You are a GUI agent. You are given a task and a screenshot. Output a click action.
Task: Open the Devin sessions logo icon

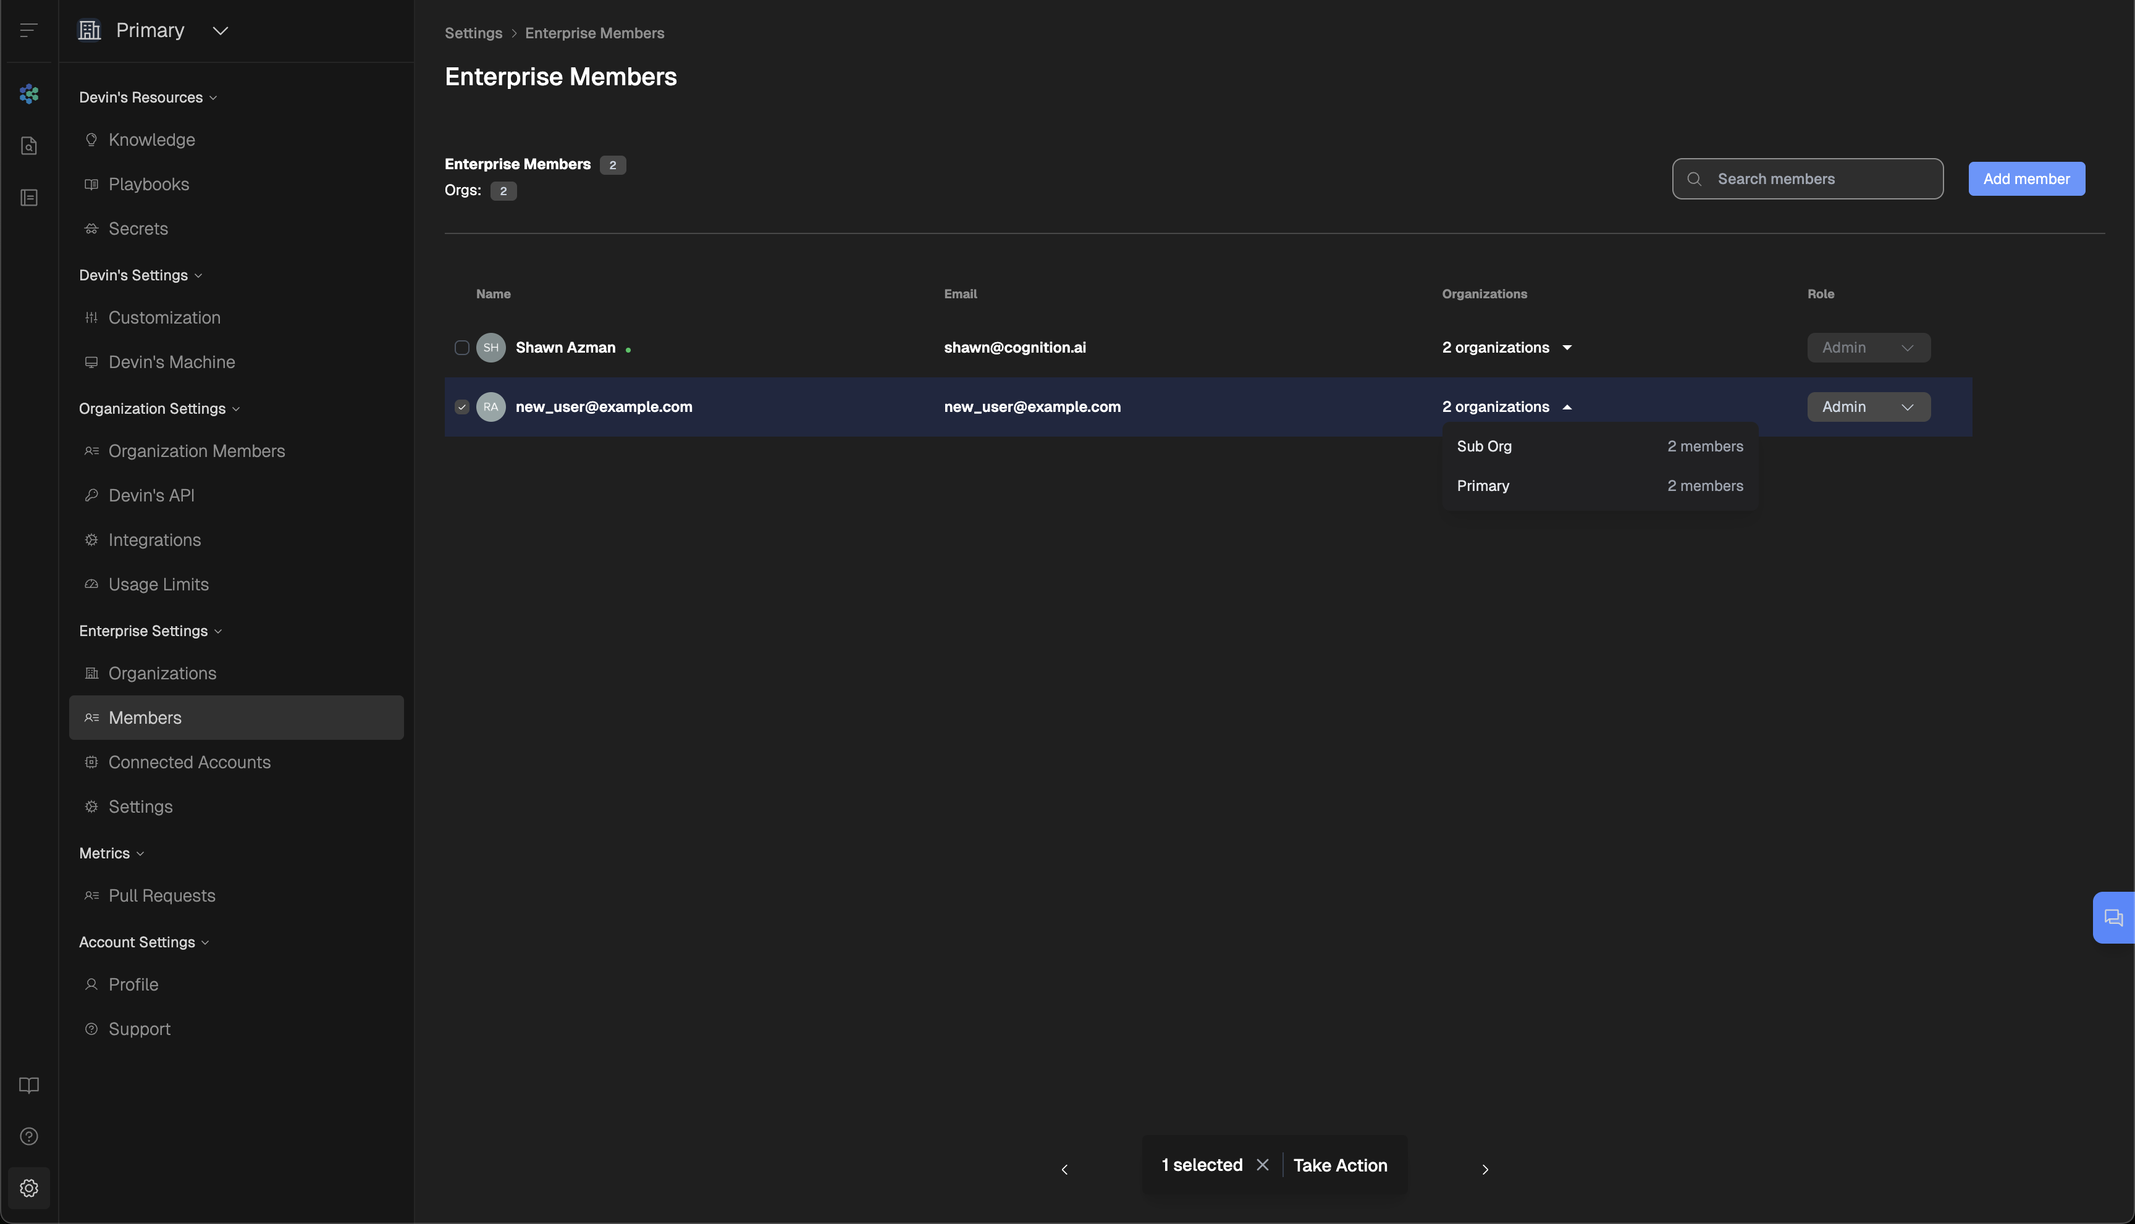28,94
